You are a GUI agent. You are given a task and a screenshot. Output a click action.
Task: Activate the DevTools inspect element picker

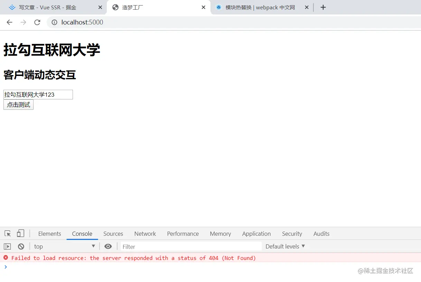click(8, 234)
